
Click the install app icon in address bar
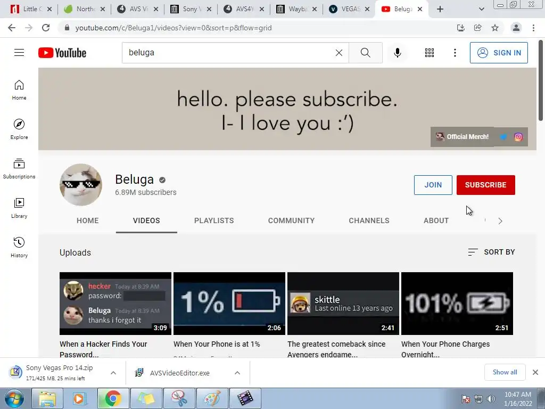pos(461,28)
